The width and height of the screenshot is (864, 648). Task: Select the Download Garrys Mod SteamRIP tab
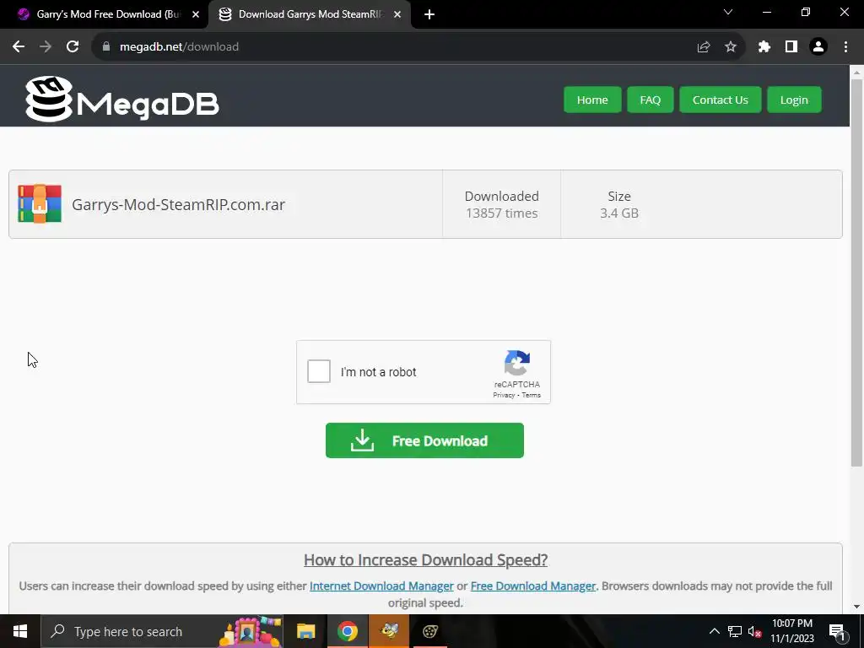(309, 14)
